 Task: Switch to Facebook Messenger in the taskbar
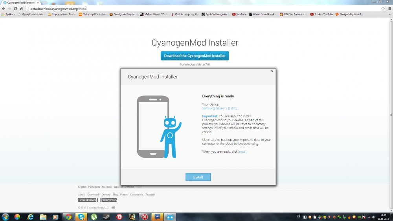[158, 217]
